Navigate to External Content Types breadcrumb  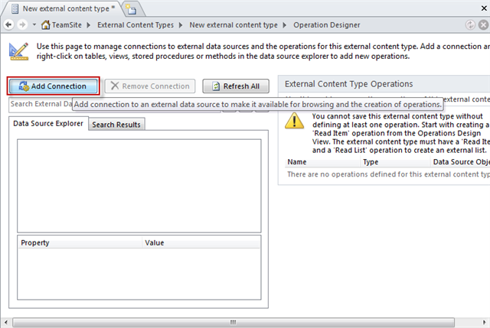click(x=136, y=25)
